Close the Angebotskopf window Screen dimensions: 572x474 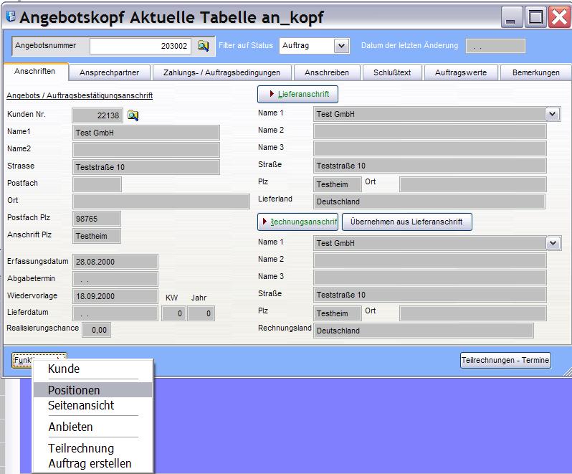[559, 17]
